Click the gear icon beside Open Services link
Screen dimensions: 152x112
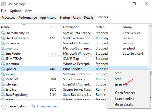pos(33,106)
